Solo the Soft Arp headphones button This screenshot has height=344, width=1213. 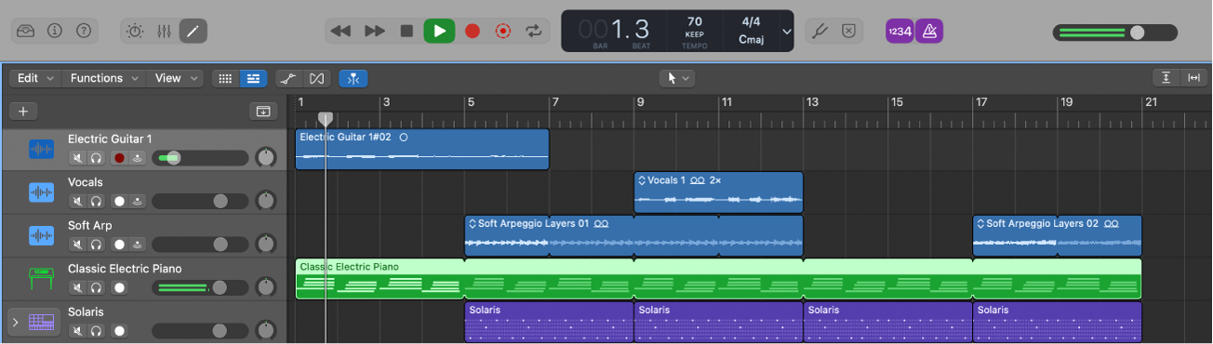tap(96, 245)
